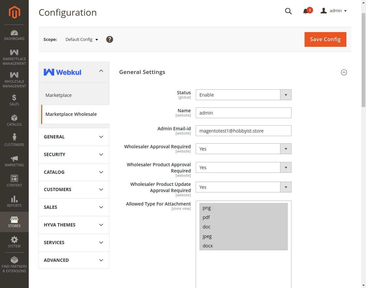Click the Save Config button
This screenshot has width=366, height=288.
tap(325, 39)
